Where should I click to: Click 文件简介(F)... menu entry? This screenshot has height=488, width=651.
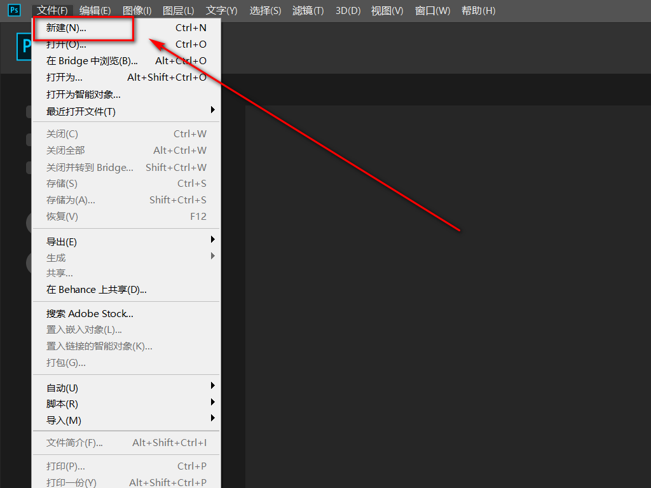click(127, 443)
